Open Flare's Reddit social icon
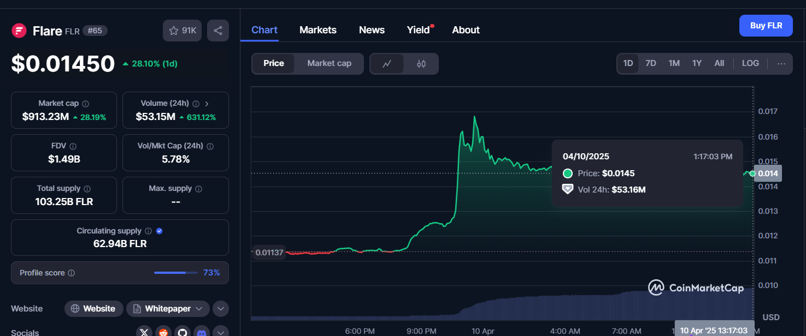 click(163, 332)
